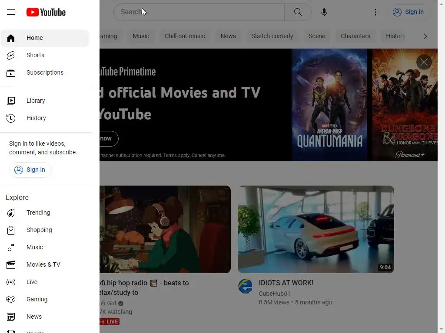Select the Music category chip
The image size is (445, 333).
pos(141,36)
